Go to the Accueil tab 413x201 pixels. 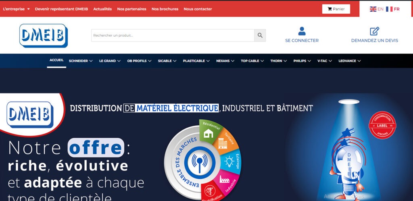coord(56,60)
